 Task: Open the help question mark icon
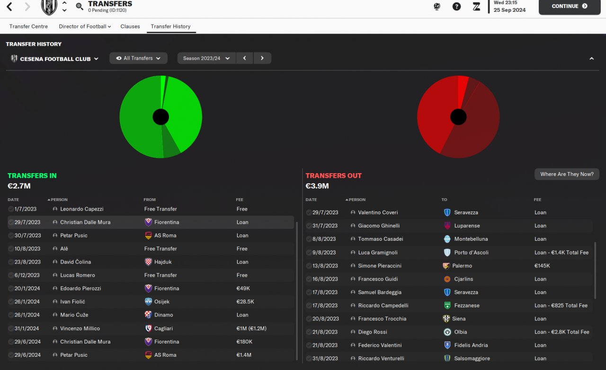tap(456, 7)
